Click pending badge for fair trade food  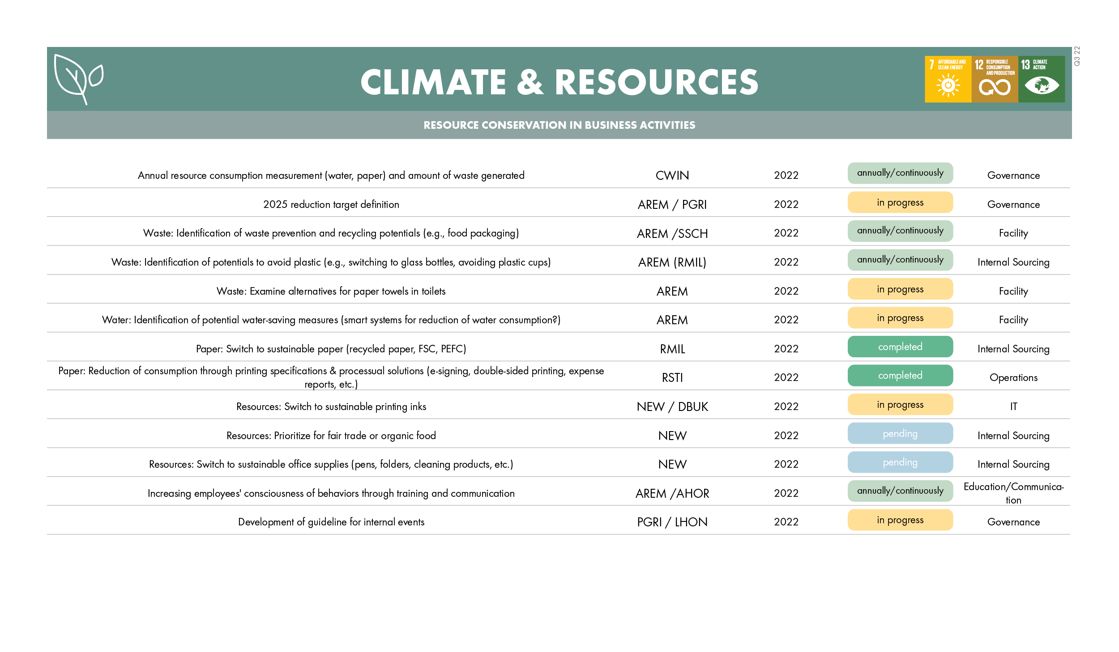(x=900, y=433)
